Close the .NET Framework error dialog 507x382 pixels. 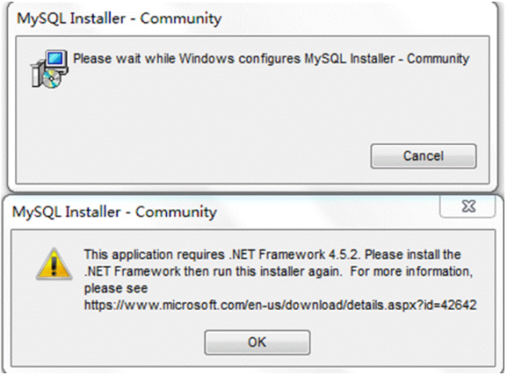click(x=468, y=206)
